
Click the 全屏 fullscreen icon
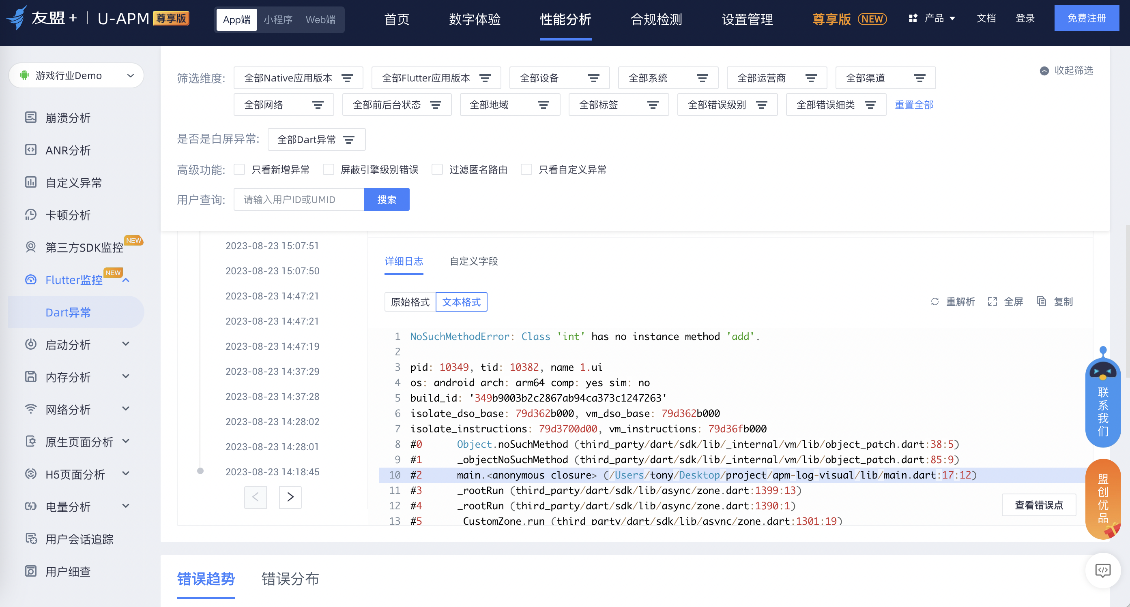992,301
